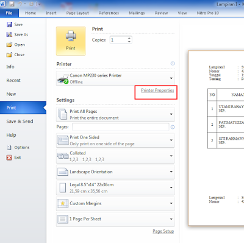
Task: Open the File tab
Action: coord(9,13)
